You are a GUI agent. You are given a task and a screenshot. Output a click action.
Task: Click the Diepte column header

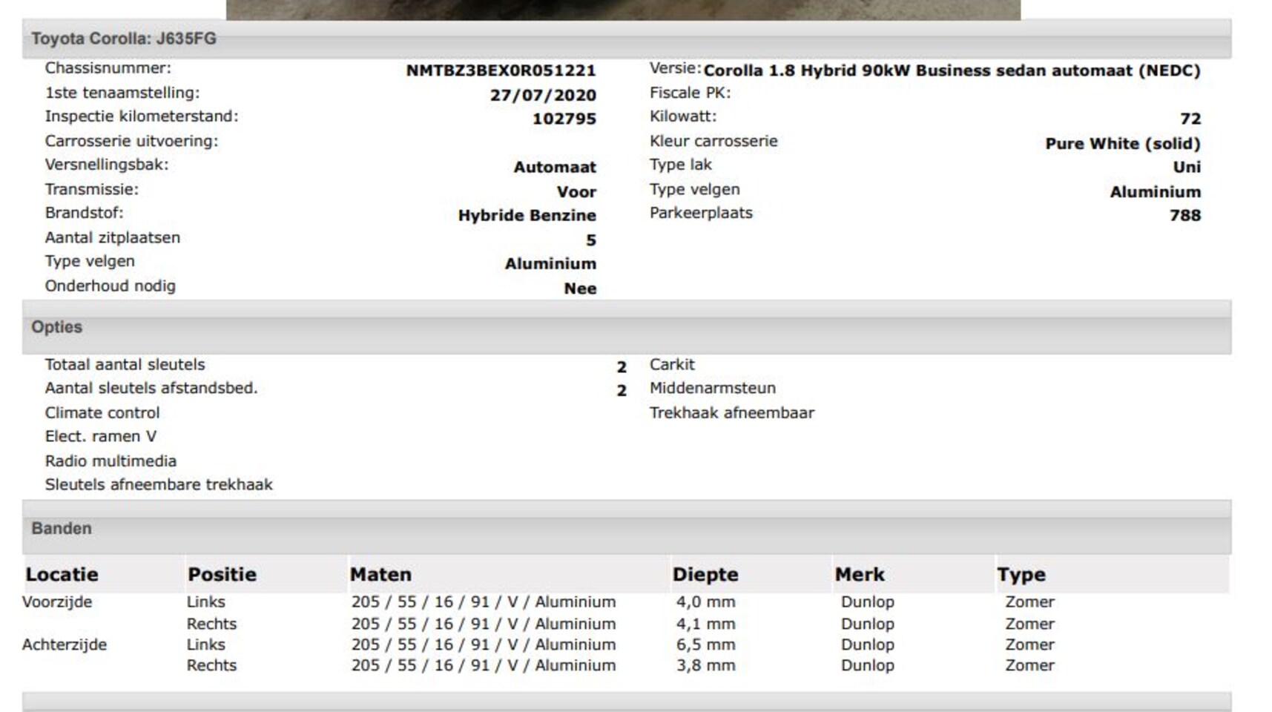point(705,574)
